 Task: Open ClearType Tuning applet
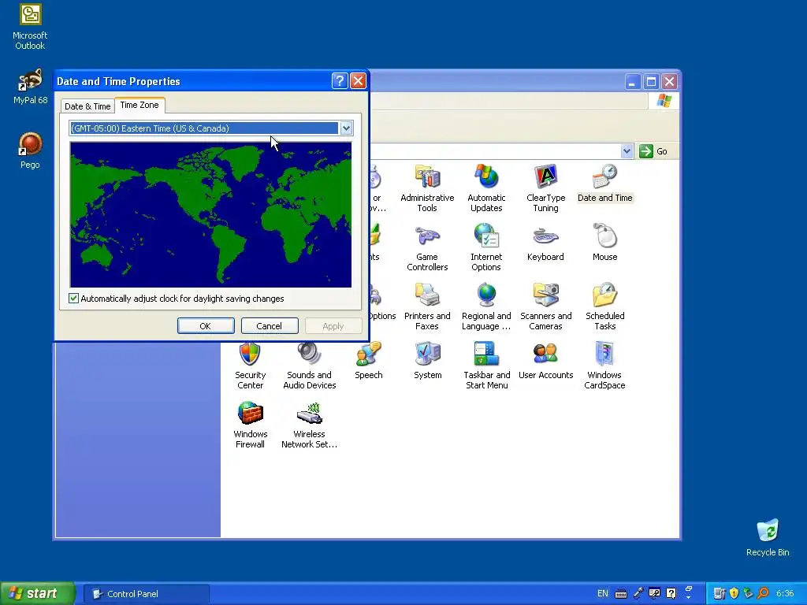[x=545, y=188]
